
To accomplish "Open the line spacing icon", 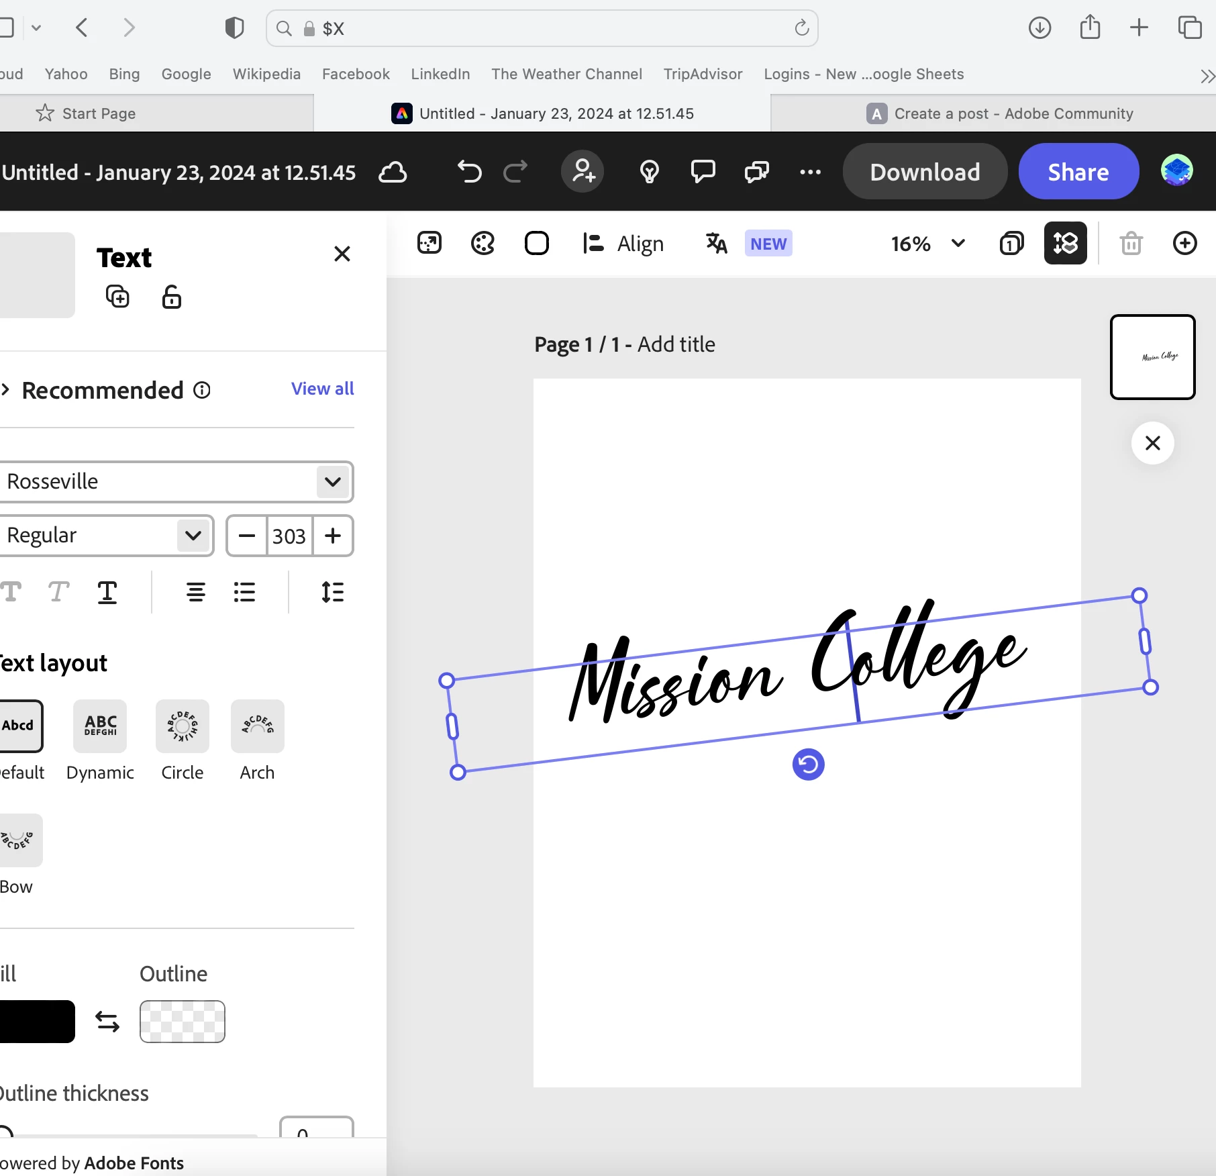I will (x=332, y=592).
